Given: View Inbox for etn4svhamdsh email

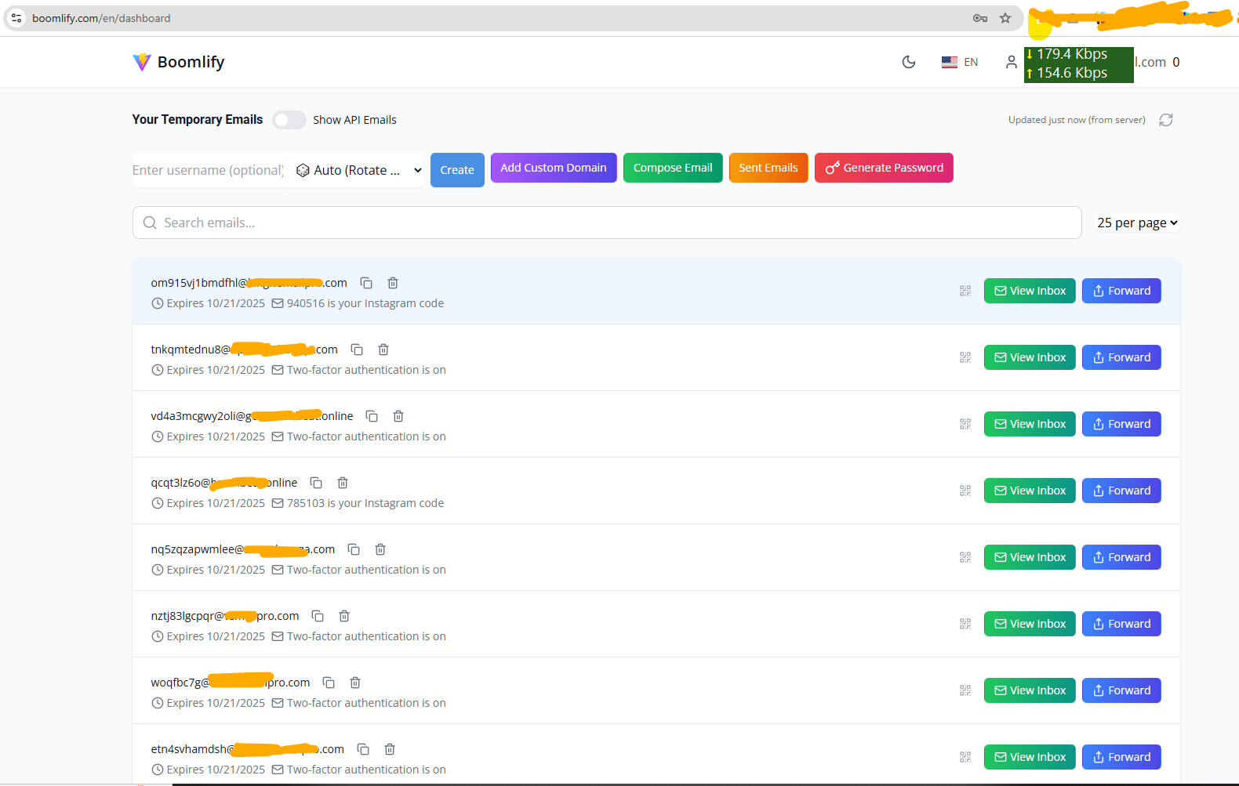Looking at the screenshot, I should pos(1030,757).
